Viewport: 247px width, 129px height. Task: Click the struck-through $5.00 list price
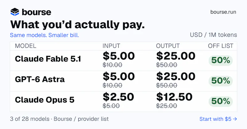click(111, 106)
